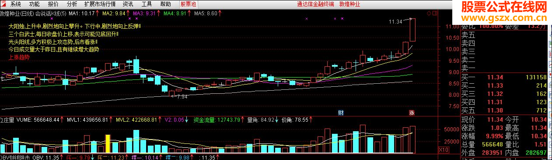The width and height of the screenshot is (552, 160).
Task: Click the line starting 大阳烛
Action: pyautogui.click(x=74, y=27)
